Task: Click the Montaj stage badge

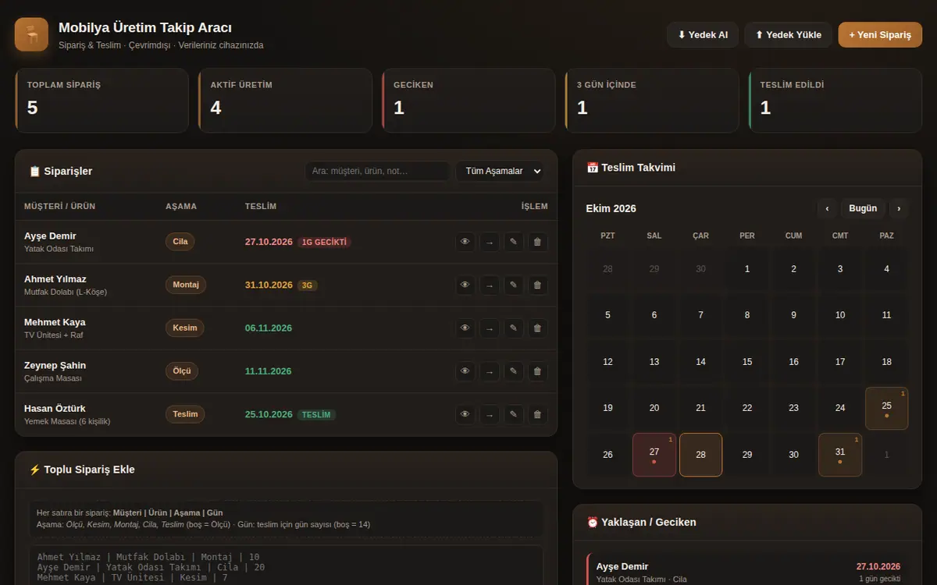Action: click(186, 285)
